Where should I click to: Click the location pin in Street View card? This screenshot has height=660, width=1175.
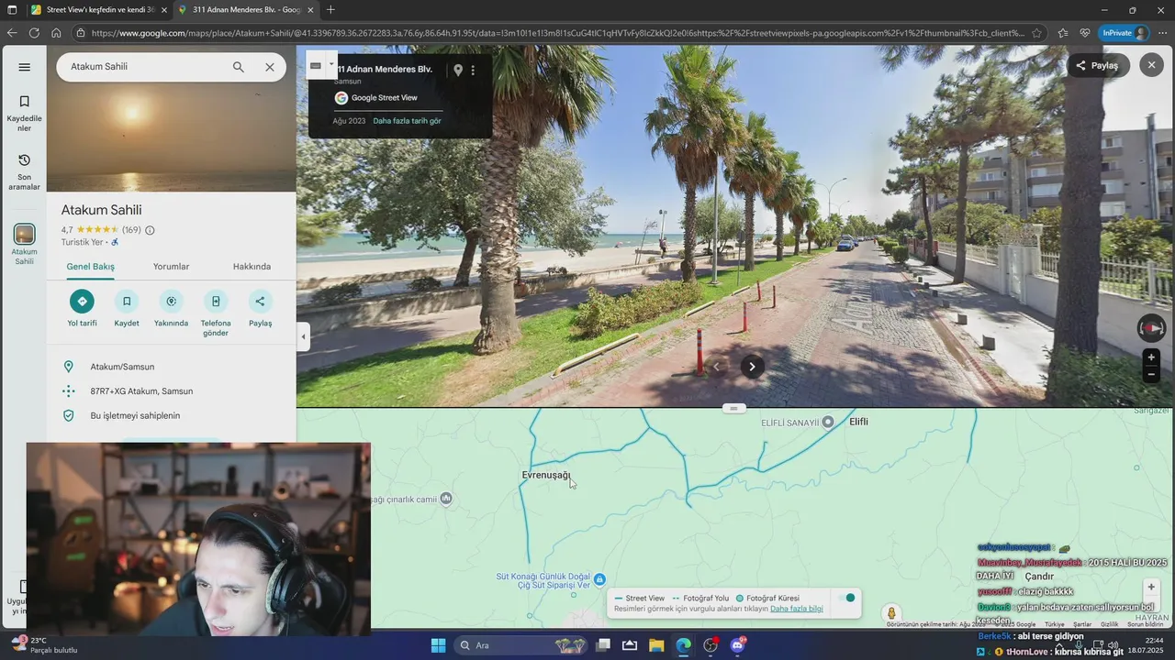pos(458,70)
